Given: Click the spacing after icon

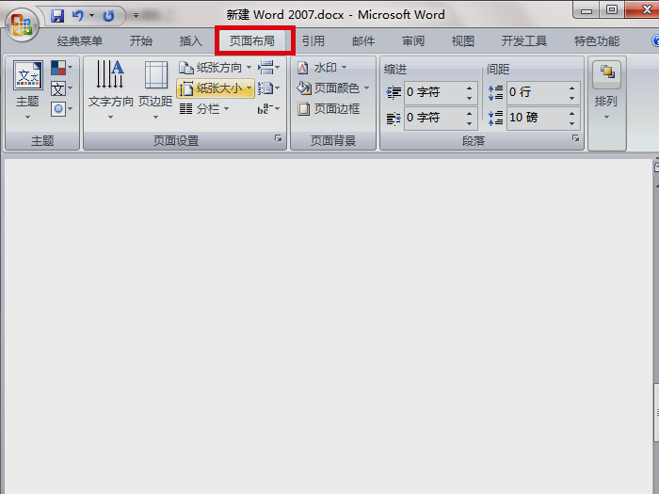Looking at the screenshot, I should [x=495, y=118].
